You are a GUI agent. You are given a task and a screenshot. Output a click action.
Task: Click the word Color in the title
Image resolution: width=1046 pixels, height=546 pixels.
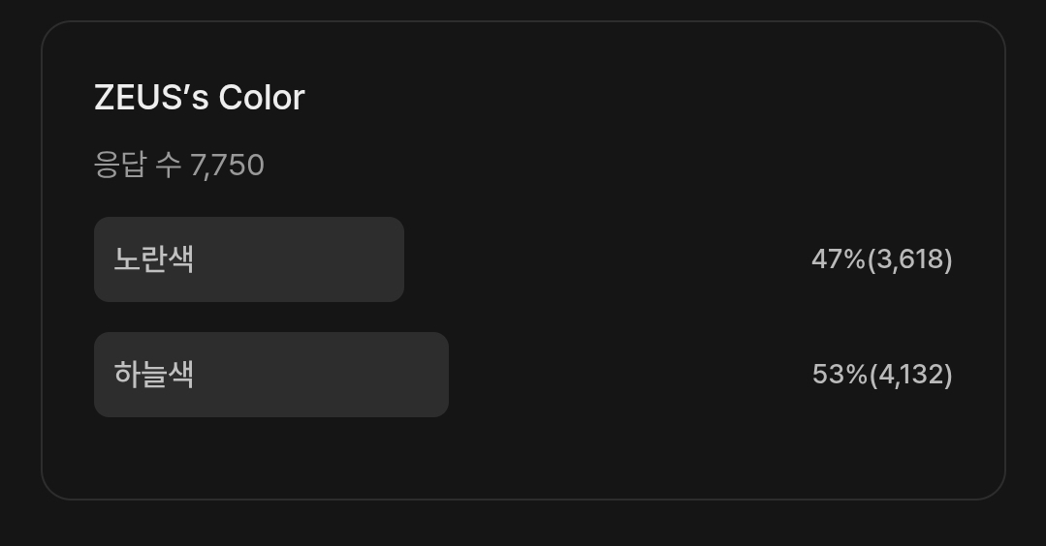(x=261, y=98)
